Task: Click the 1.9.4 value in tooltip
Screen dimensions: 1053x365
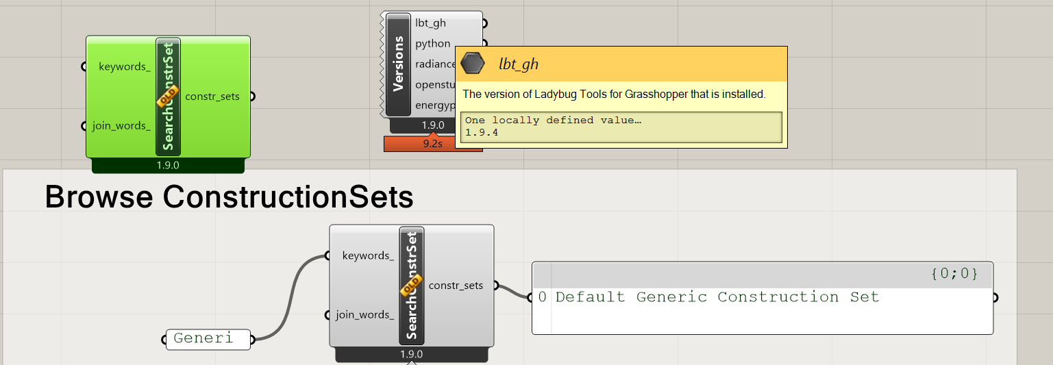Action: tap(482, 132)
